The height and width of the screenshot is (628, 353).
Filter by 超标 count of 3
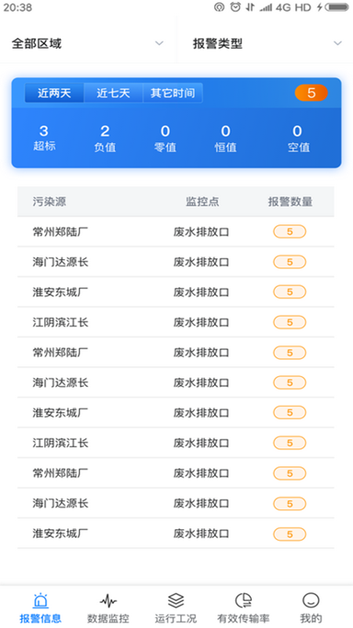click(44, 138)
